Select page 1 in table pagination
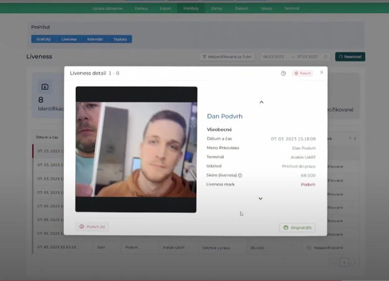This screenshot has width=389, height=281. pos(344,262)
